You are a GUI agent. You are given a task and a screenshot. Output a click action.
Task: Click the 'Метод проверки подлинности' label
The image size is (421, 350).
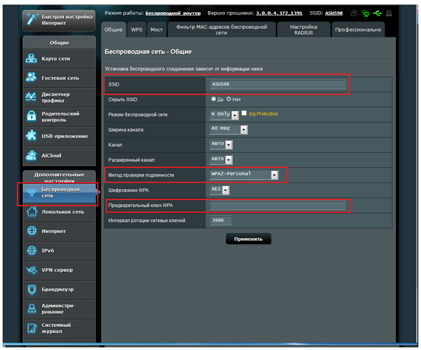(141, 175)
